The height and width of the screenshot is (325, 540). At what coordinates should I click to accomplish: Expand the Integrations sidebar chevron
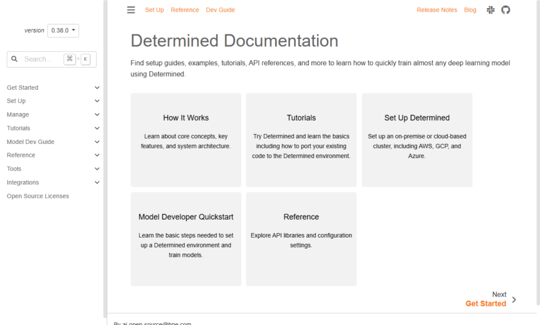97,182
